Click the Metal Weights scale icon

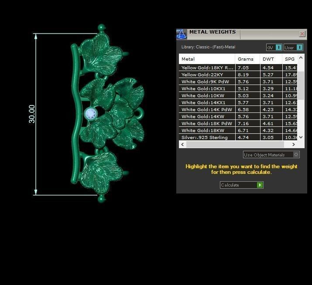pos(182,34)
